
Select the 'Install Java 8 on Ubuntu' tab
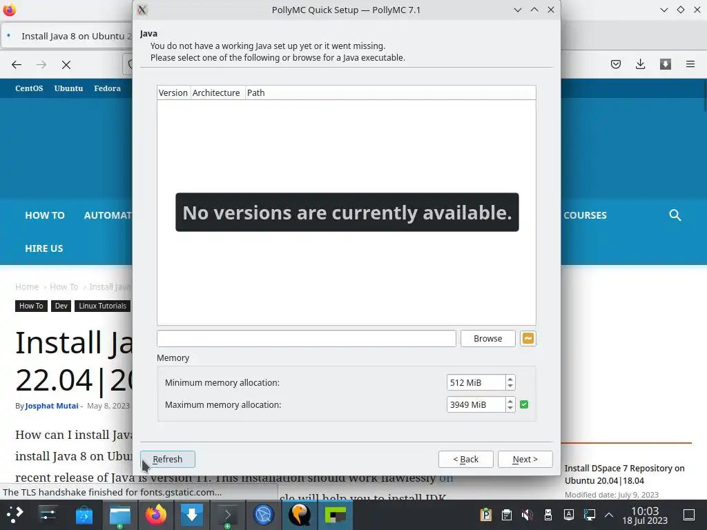[x=68, y=36]
